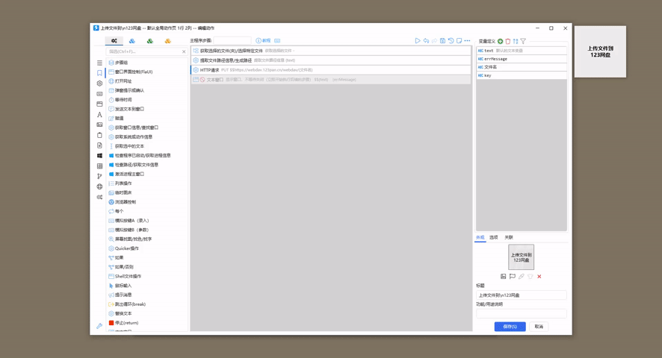Click the blue 保存(S) button

(x=510, y=327)
